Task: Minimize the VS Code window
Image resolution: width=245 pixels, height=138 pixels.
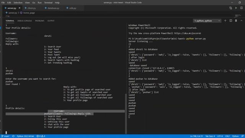Action: 232,3
